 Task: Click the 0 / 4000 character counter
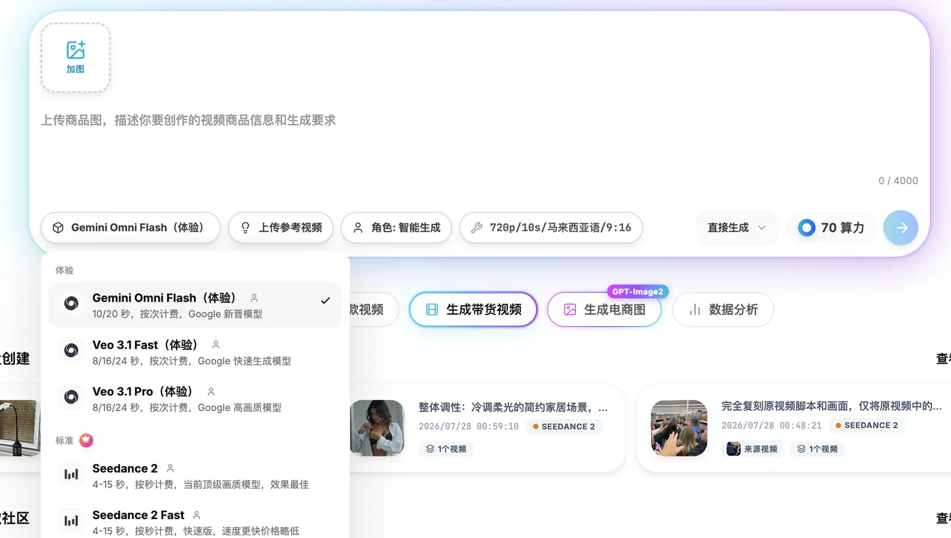(898, 181)
